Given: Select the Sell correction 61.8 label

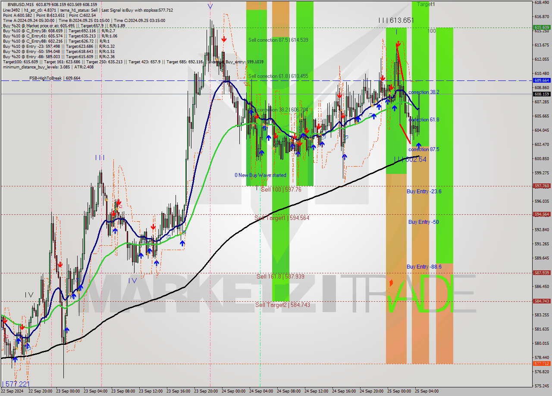Looking at the screenshot, I should click(x=278, y=76).
